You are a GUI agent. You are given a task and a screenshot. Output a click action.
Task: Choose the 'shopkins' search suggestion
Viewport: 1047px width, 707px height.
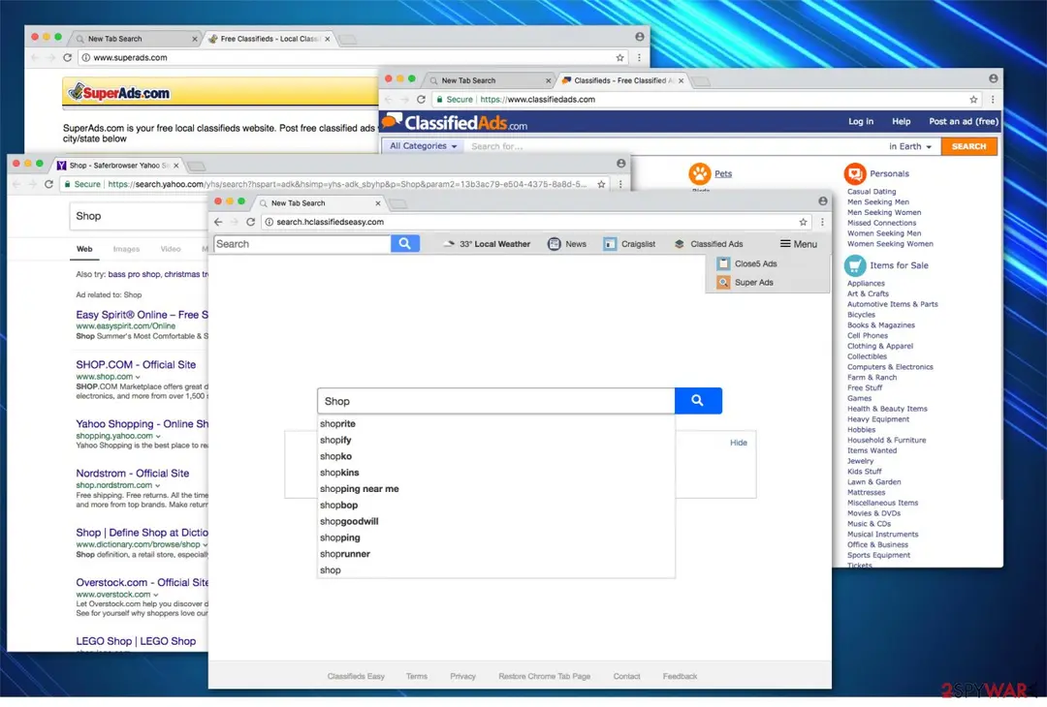coord(339,473)
